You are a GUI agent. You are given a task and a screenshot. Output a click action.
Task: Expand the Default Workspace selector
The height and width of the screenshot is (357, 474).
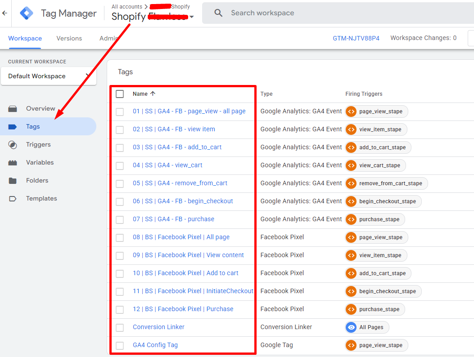pyautogui.click(x=49, y=76)
